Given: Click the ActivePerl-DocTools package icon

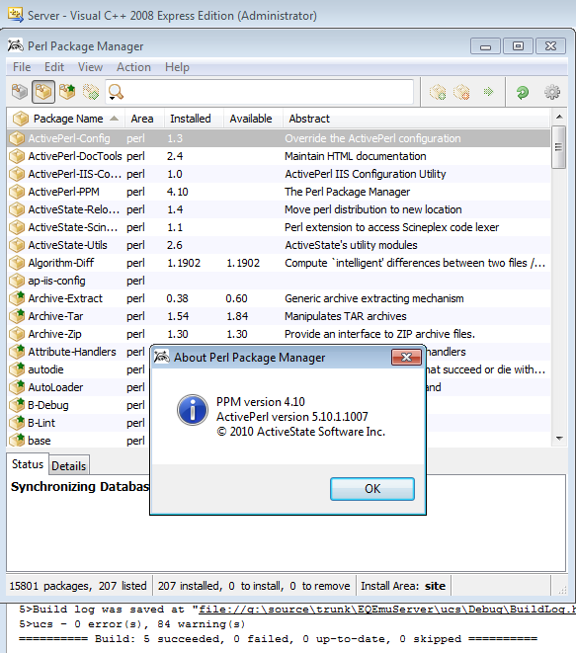Looking at the screenshot, I should (17, 157).
